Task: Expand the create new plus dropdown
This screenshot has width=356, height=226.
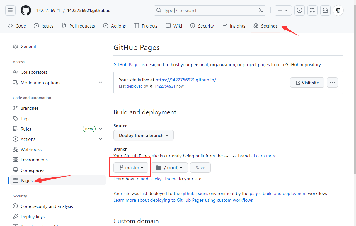Action: pos(283,11)
